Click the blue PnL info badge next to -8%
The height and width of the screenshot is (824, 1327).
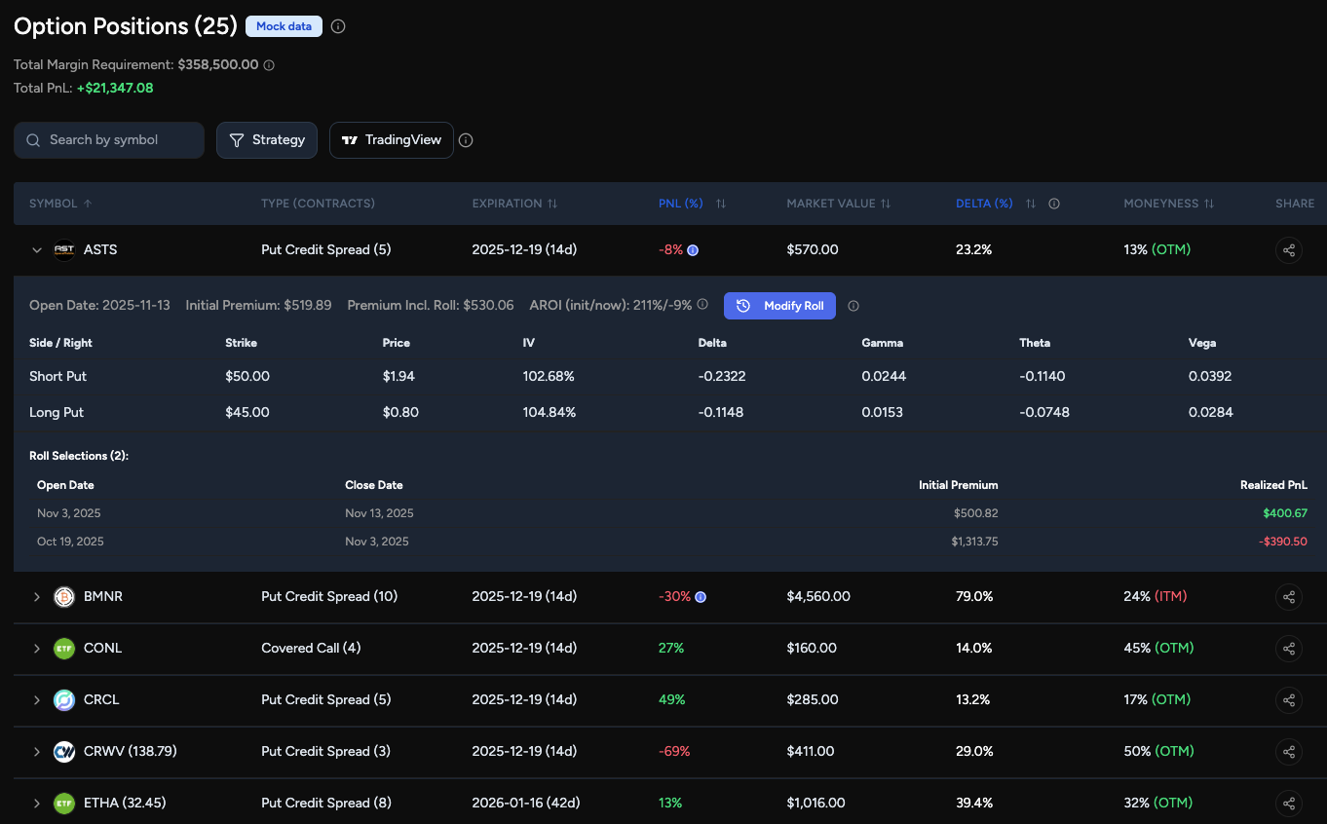pyautogui.click(x=693, y=249)
